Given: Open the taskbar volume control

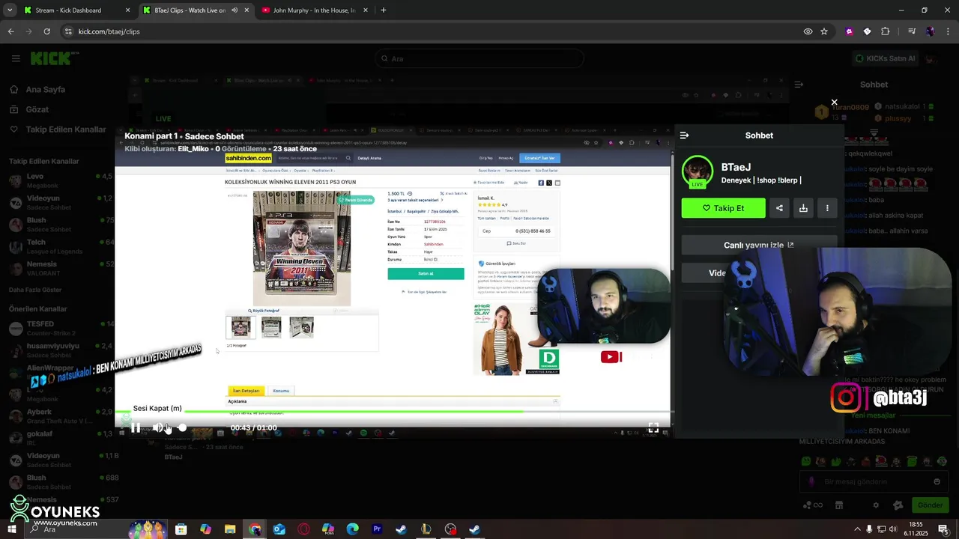Looking at the screenshot, I should coord(893,529).
